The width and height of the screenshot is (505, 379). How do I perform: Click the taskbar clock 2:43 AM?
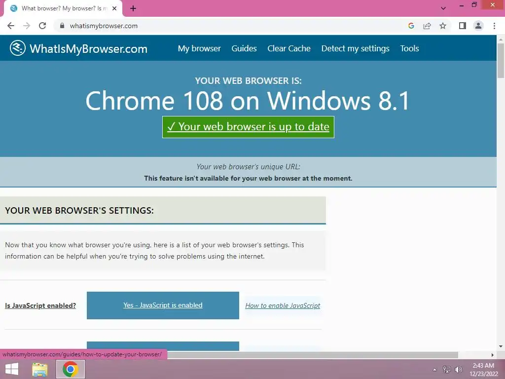[x=483, y=366]
